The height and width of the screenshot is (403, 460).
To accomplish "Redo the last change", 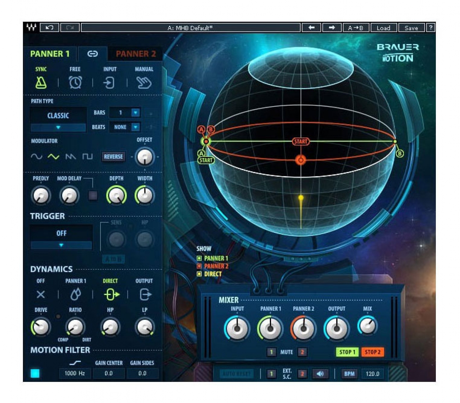I will point(70,28).
